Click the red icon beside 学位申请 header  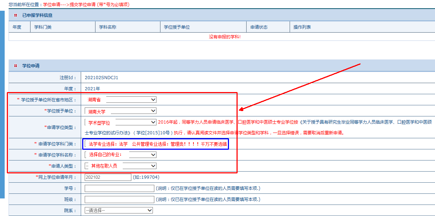15,66
